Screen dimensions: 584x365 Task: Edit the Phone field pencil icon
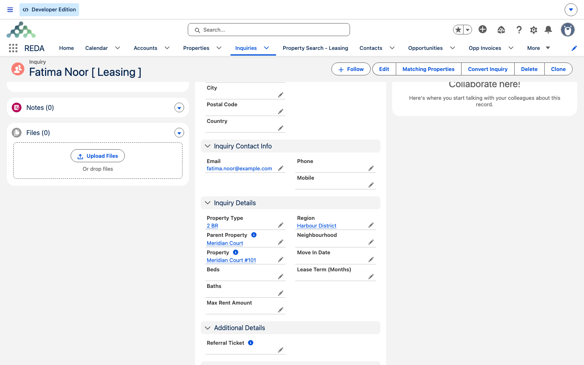tap(371, 168)
